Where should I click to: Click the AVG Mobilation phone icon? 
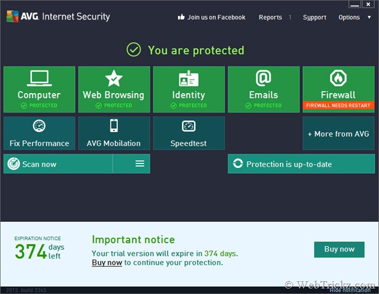(114, 126)
